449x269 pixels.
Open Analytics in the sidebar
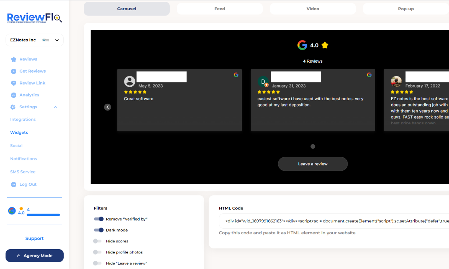[x=29, y=95]
